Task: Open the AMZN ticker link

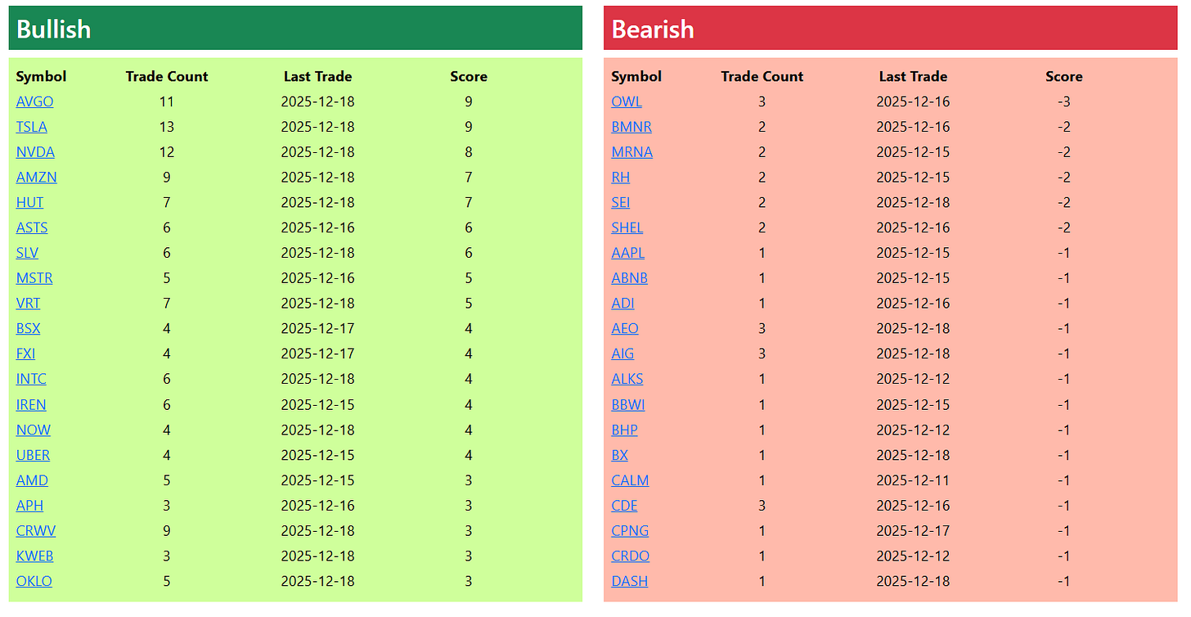Action: (37, 178)
